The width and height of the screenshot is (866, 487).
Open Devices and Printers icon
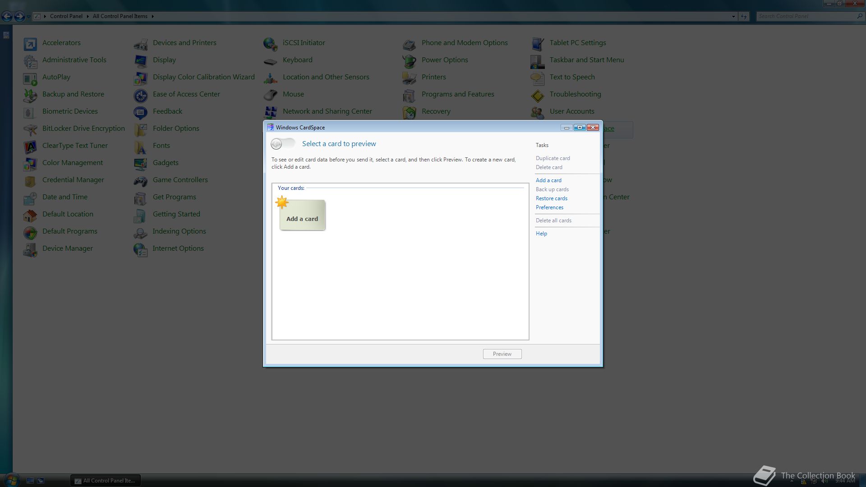pyautogui.click(x=141, y=44)
